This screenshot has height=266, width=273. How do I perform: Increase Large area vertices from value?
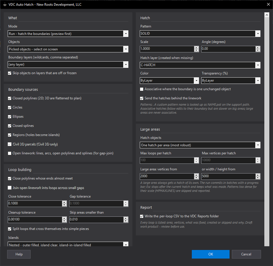(196, 175)
